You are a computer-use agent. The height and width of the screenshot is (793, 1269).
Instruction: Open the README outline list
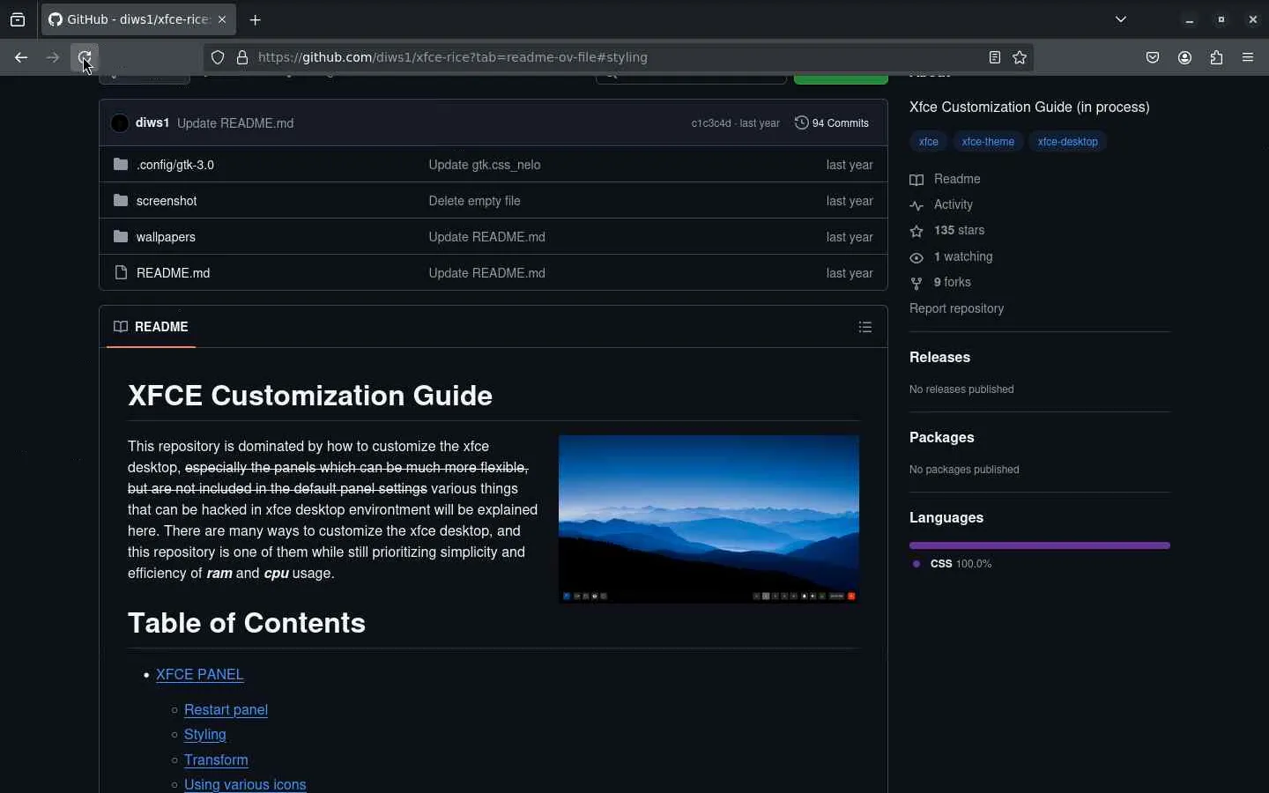[865, 327]
